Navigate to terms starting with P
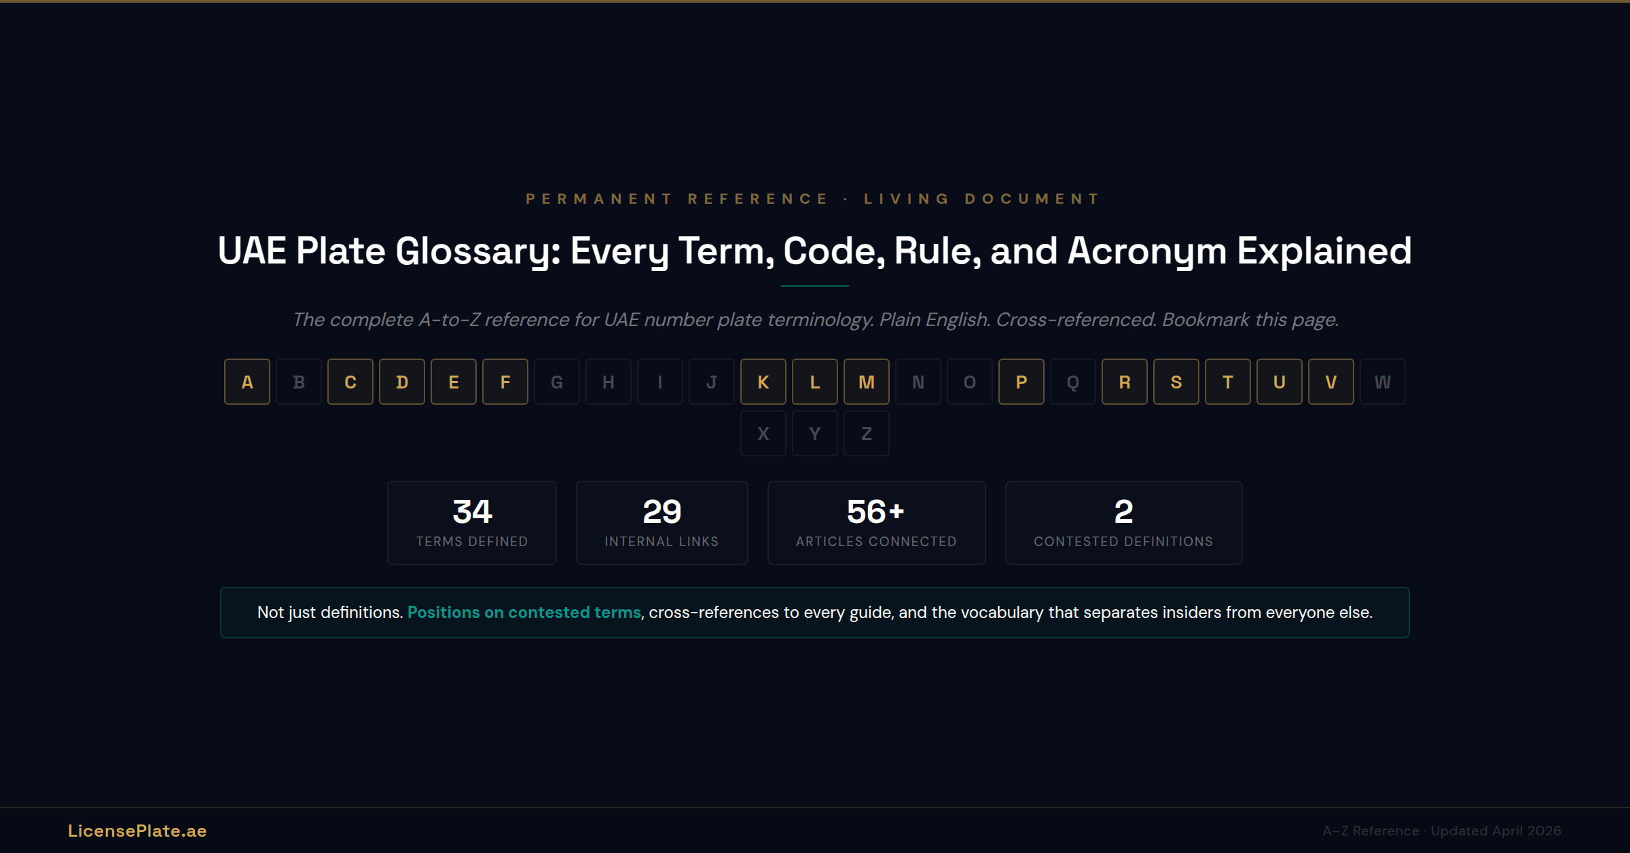1630x853 pixels. pos(1021,382)
